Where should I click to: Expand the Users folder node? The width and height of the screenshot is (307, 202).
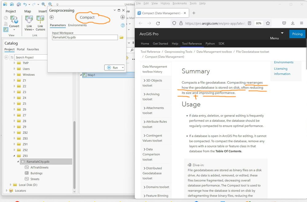pos(14,69)
